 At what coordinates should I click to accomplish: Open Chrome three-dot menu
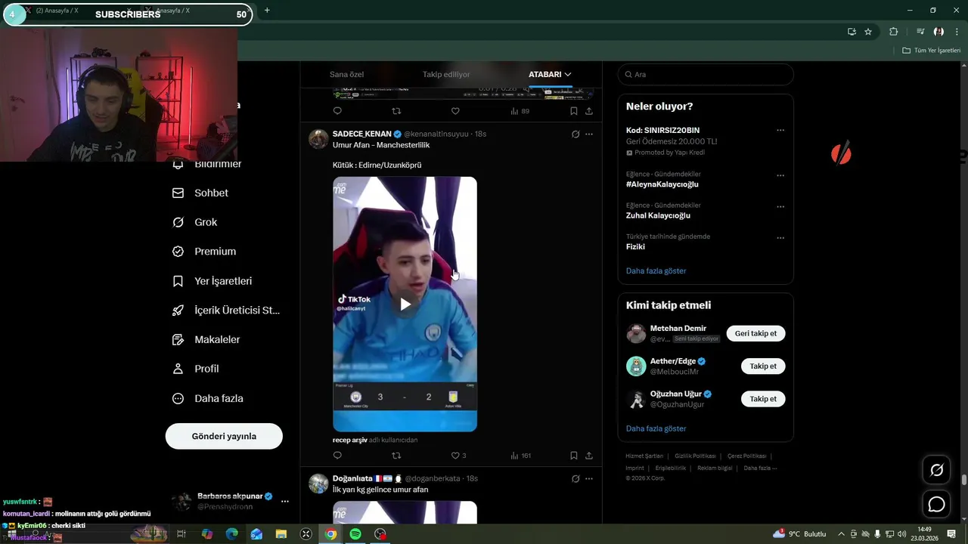coord(957,32)
